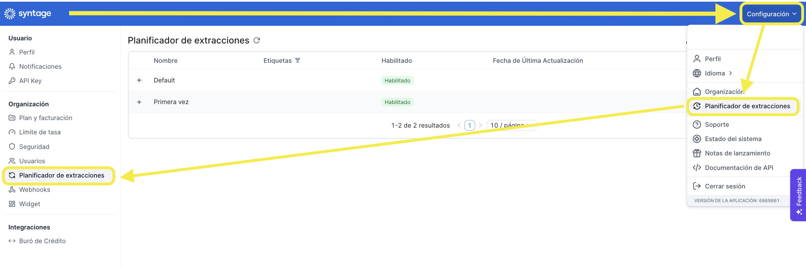
Task: Go to next page arrow in pagination
Action: click(481, 125)
